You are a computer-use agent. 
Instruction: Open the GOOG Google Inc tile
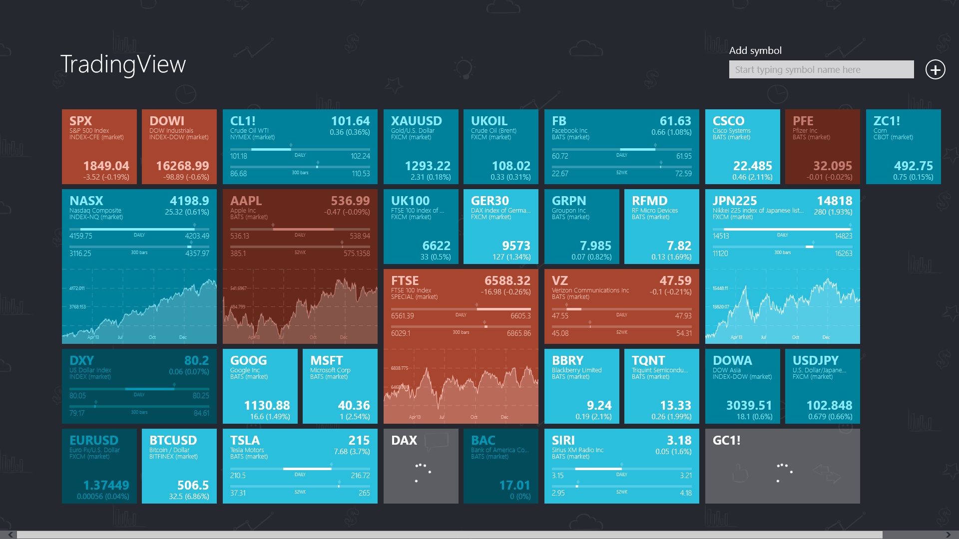pos(263,388)
